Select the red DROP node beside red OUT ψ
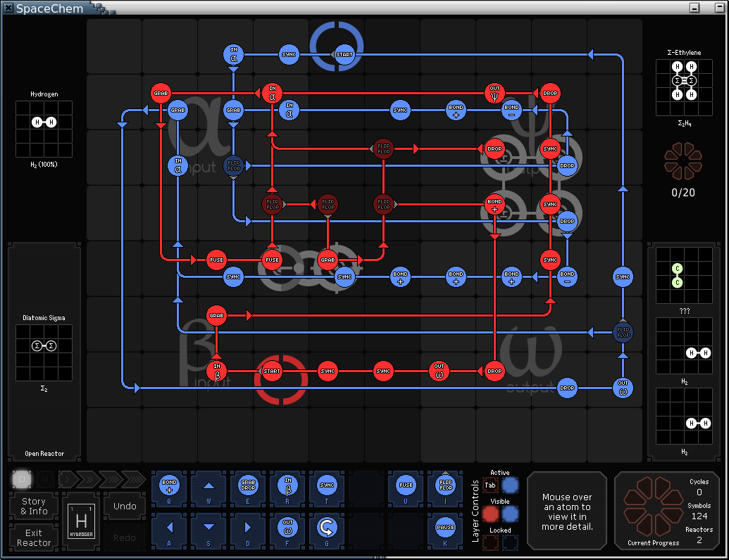 coord(550,94)
